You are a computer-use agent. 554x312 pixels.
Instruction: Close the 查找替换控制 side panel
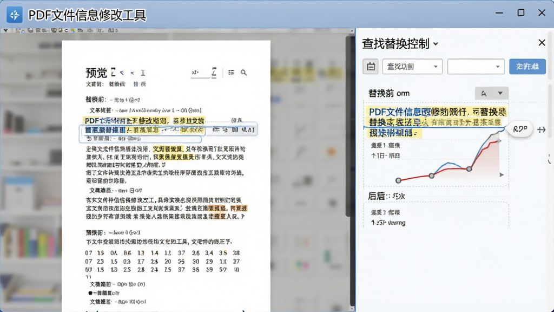[542, 43]
